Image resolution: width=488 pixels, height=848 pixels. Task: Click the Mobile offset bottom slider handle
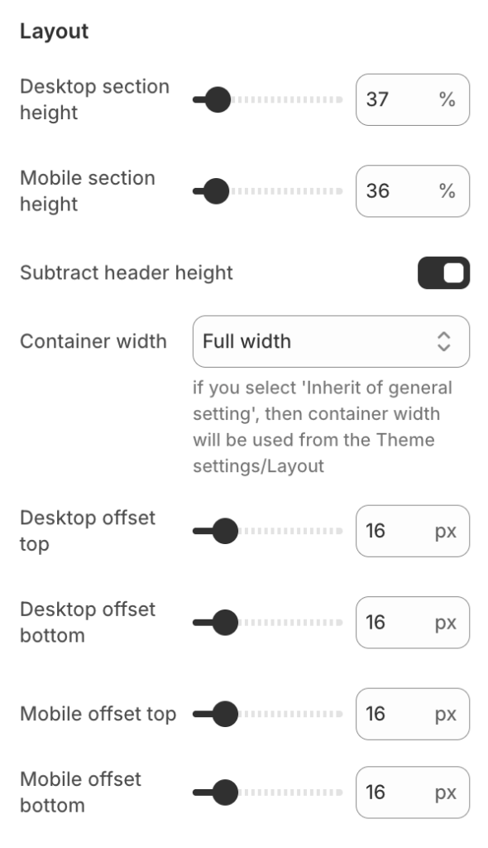point(225,793)
